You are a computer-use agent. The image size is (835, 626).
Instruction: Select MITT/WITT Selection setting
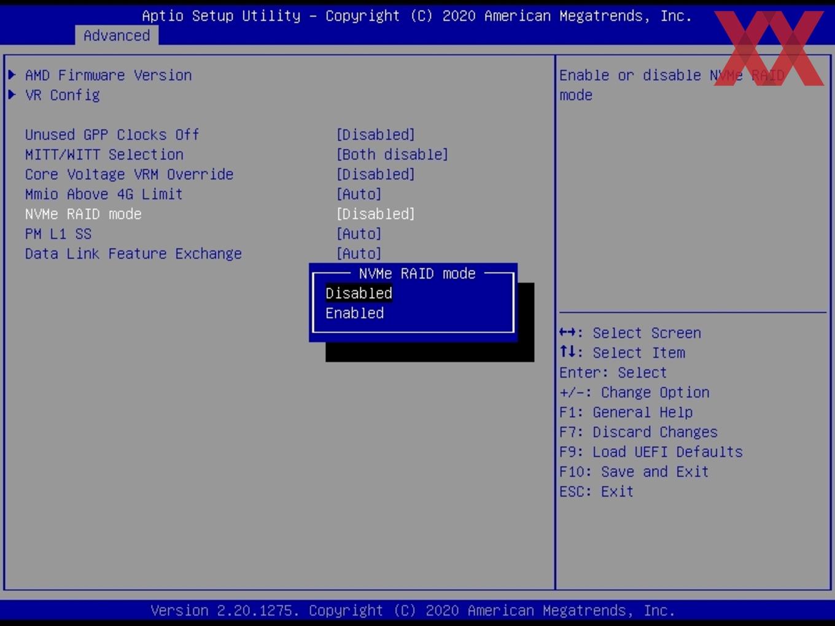104,154
